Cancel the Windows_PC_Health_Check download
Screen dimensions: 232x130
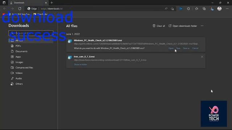click(195, 48)
